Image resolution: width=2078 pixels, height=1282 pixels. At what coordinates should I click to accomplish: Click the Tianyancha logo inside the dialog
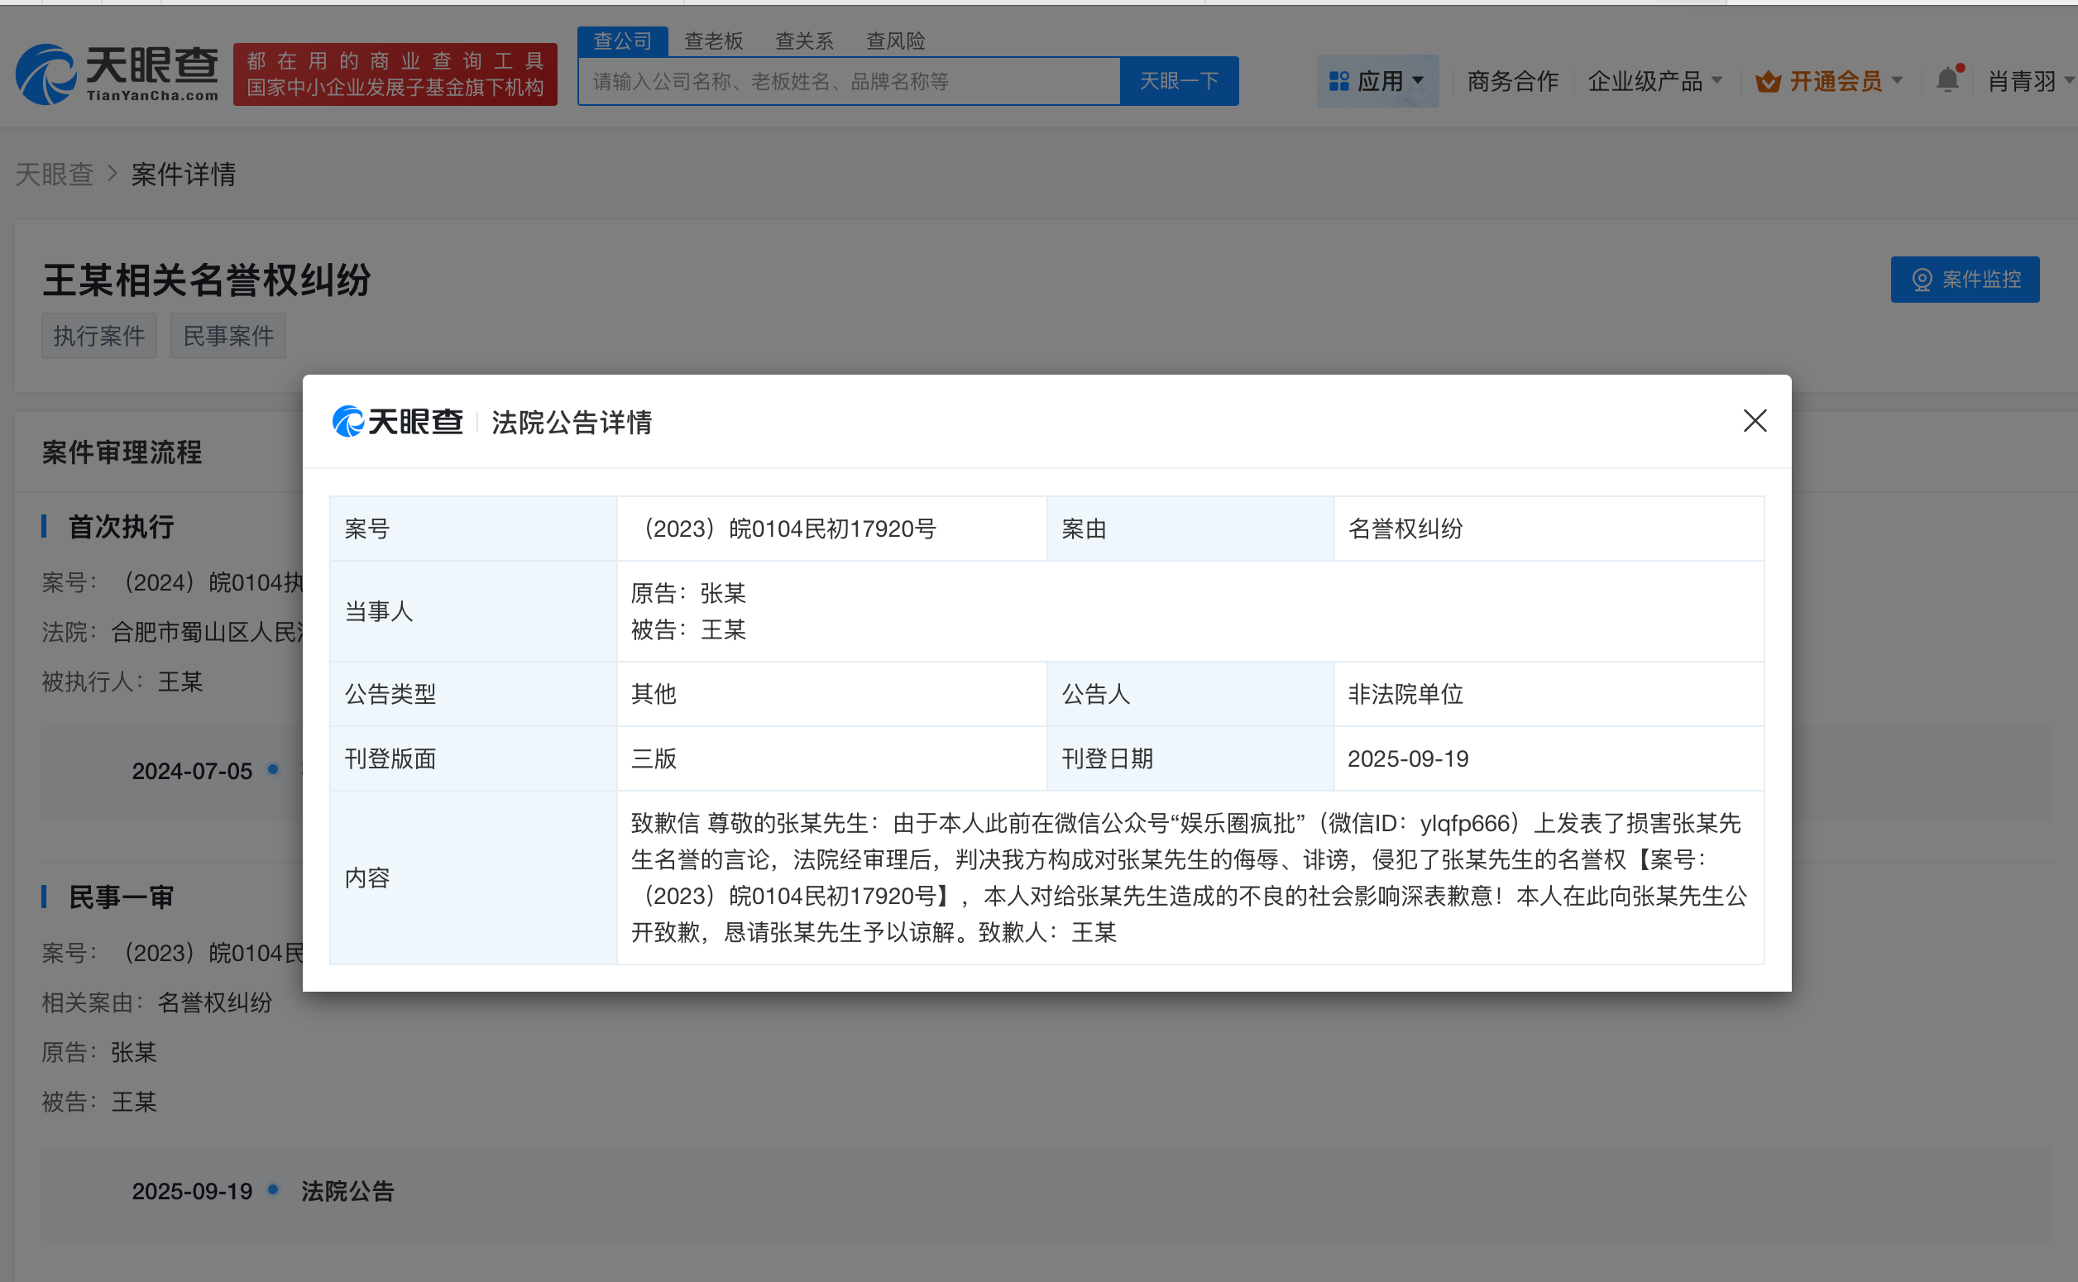tap(398, 421)
